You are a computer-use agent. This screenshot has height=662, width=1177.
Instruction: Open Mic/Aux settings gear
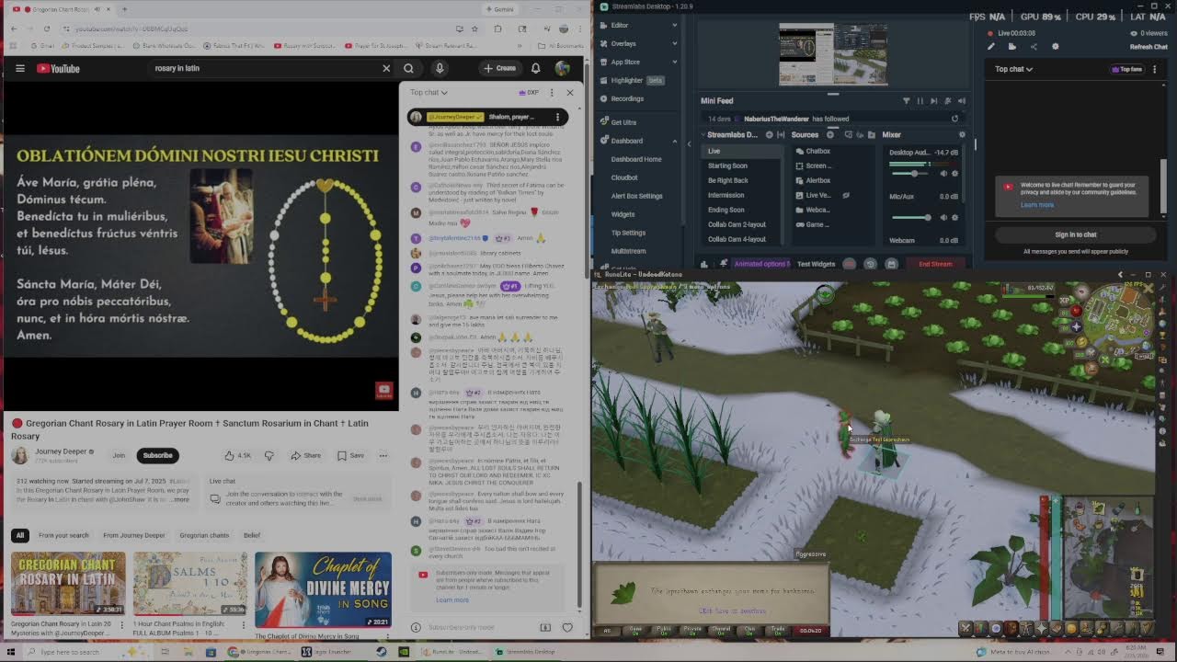point(954,218)
